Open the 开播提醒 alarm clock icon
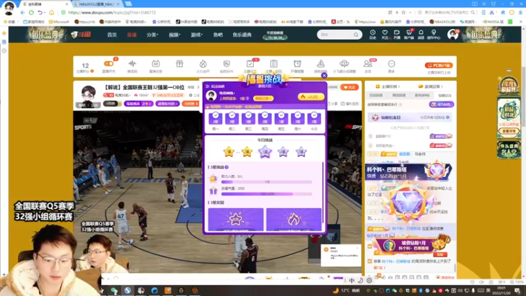The image size is (526, 296). [297, 65]
